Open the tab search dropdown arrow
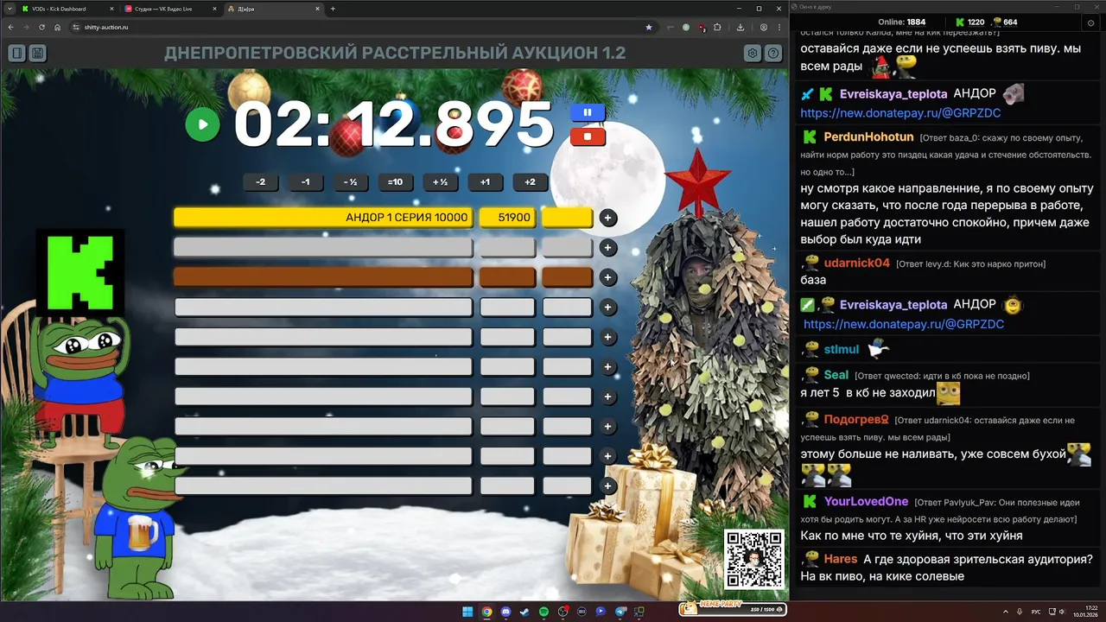This screenshot has width=1106, height=622. coord(8,9)
